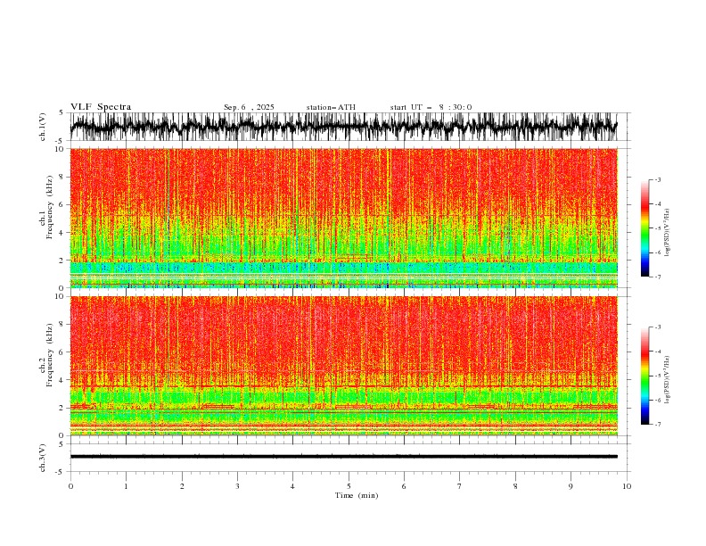Click time axis tick label "9"
706x546 pixels.
(571, 486)
